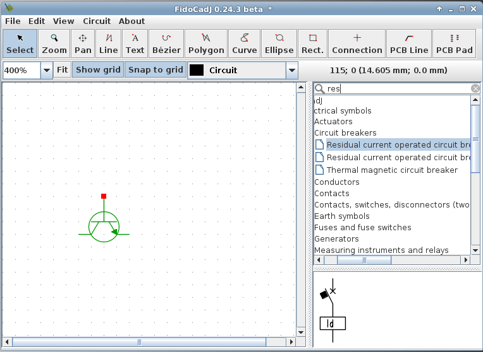Viewport: 483px width, 352px height.
Task: Click the black layer color swatch
Action: pyautogui.click(x=197, y=71)
